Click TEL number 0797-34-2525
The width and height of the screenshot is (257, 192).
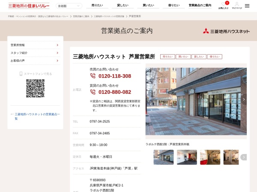pos(100,122)
